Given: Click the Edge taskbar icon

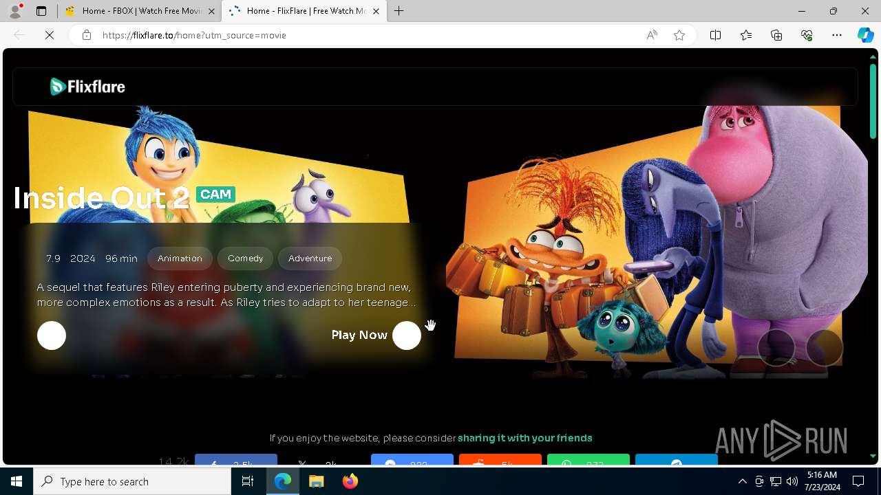Looking at the screenshot, I should (x=283, y=481).
